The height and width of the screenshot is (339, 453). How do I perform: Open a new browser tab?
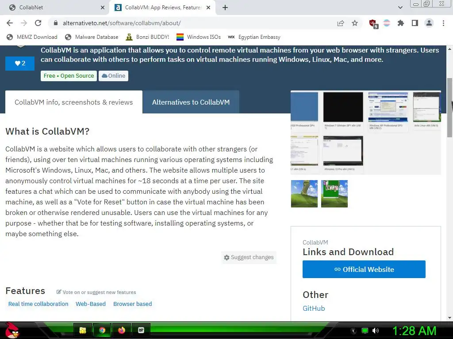point(225,8)
